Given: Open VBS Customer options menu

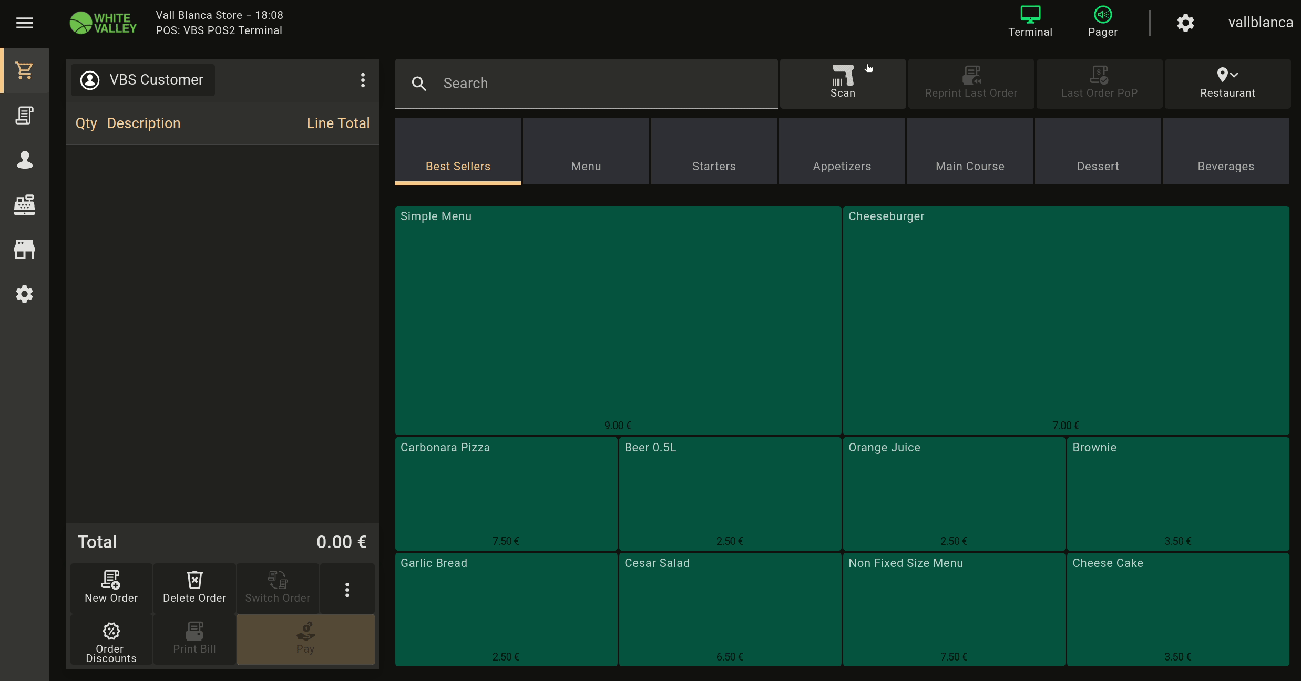Looking at the screenshot, I should coord(363,80).
